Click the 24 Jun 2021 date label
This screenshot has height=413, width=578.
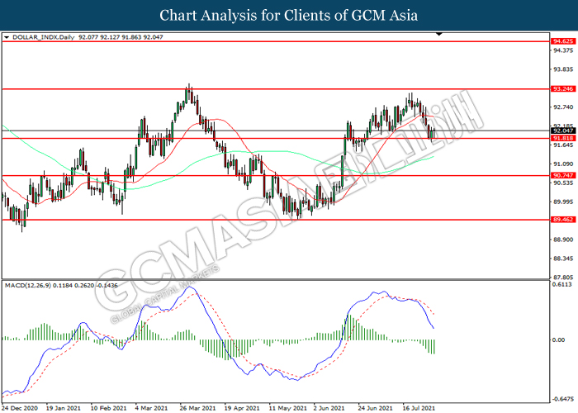[x=375, y=408]
